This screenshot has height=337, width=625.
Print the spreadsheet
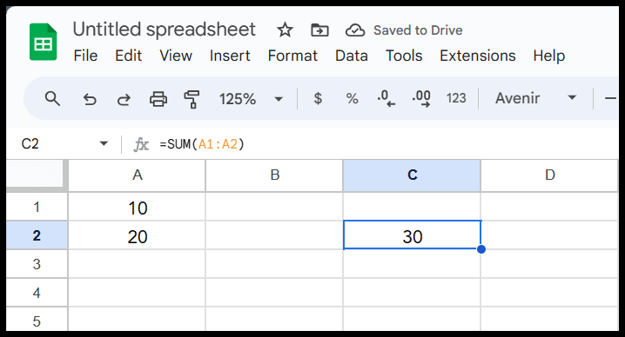tap(158, 99)
